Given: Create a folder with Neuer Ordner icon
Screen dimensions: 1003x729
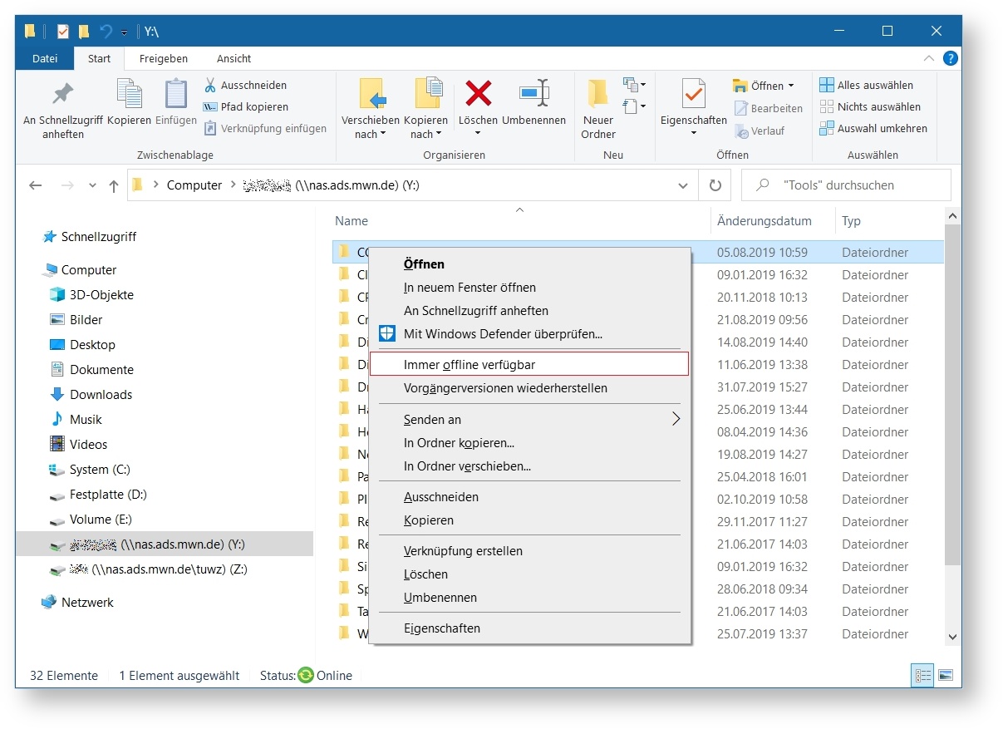Looking at the screenshot, I should coord(597,94).
